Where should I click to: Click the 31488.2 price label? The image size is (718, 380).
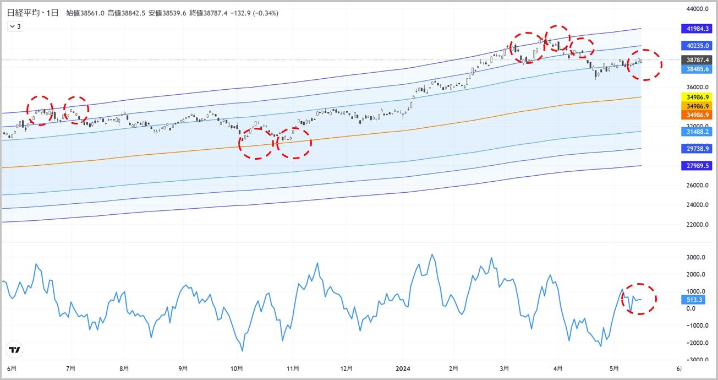click(x=697, y=132)
